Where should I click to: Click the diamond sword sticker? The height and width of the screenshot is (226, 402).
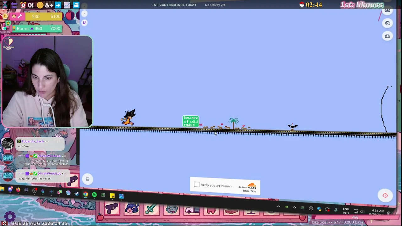[x=152, y=209]
